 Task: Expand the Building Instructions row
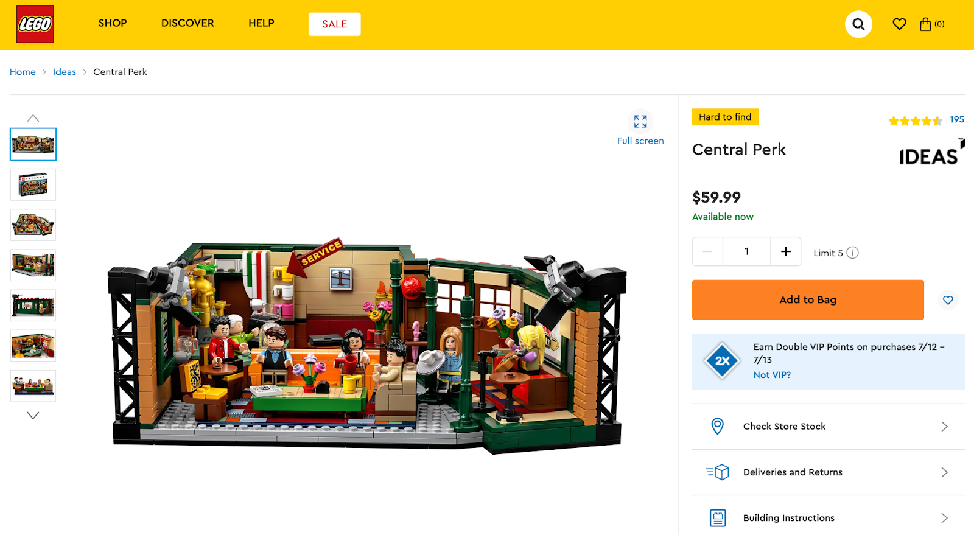pos(829,518)
